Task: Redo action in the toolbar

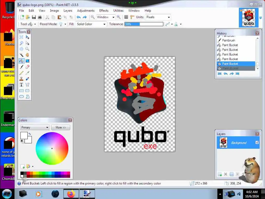Action: click(x=85, y=17)
